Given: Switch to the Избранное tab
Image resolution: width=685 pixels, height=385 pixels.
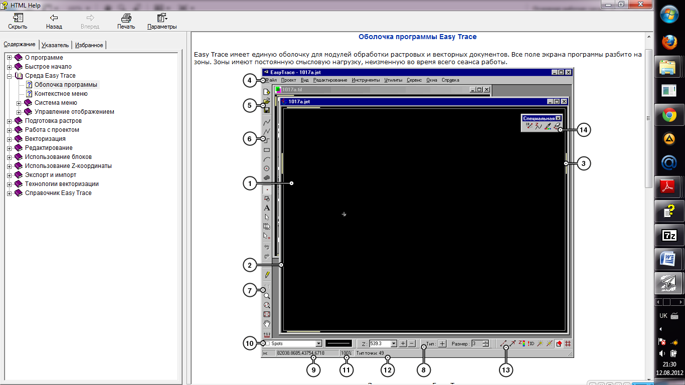Looking at the screenshot, I should pos(89,45).
